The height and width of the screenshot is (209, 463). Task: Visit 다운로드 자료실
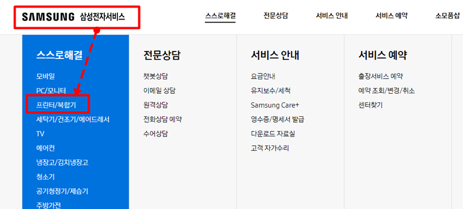tap(273, 134)
